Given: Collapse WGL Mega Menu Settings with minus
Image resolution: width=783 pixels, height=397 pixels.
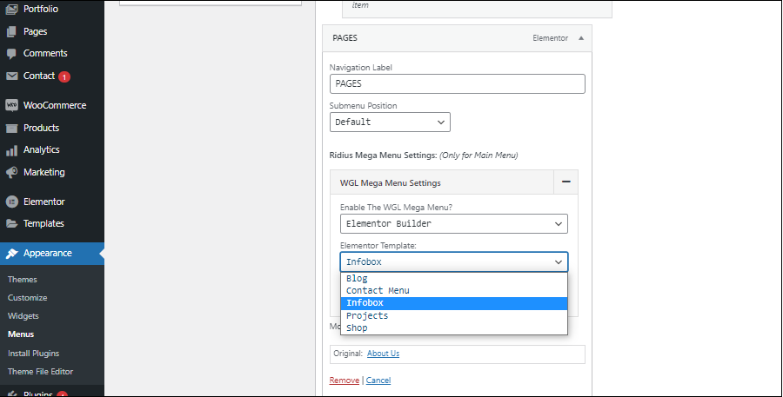Looking at the screenshot, I should click(x=565, y=182).
